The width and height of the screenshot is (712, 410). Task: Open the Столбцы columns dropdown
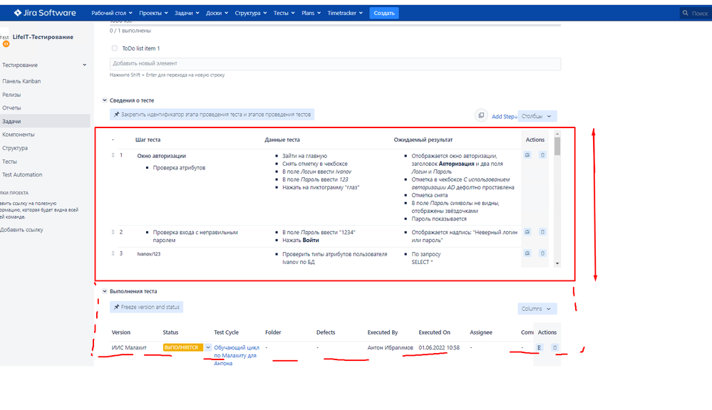click(537, 116)
